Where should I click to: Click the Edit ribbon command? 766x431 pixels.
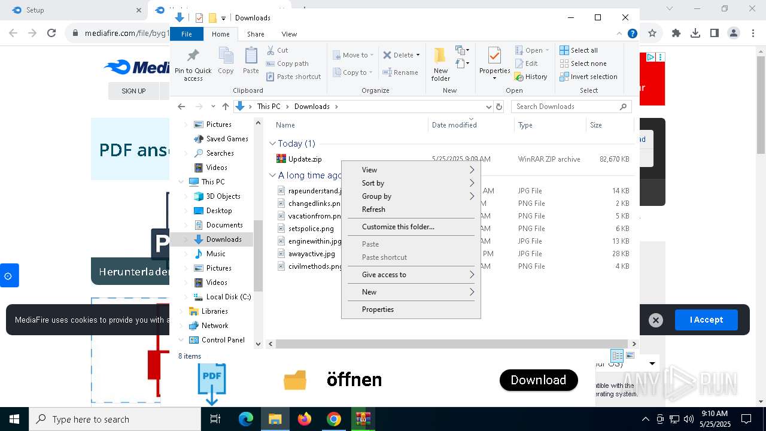526,63
